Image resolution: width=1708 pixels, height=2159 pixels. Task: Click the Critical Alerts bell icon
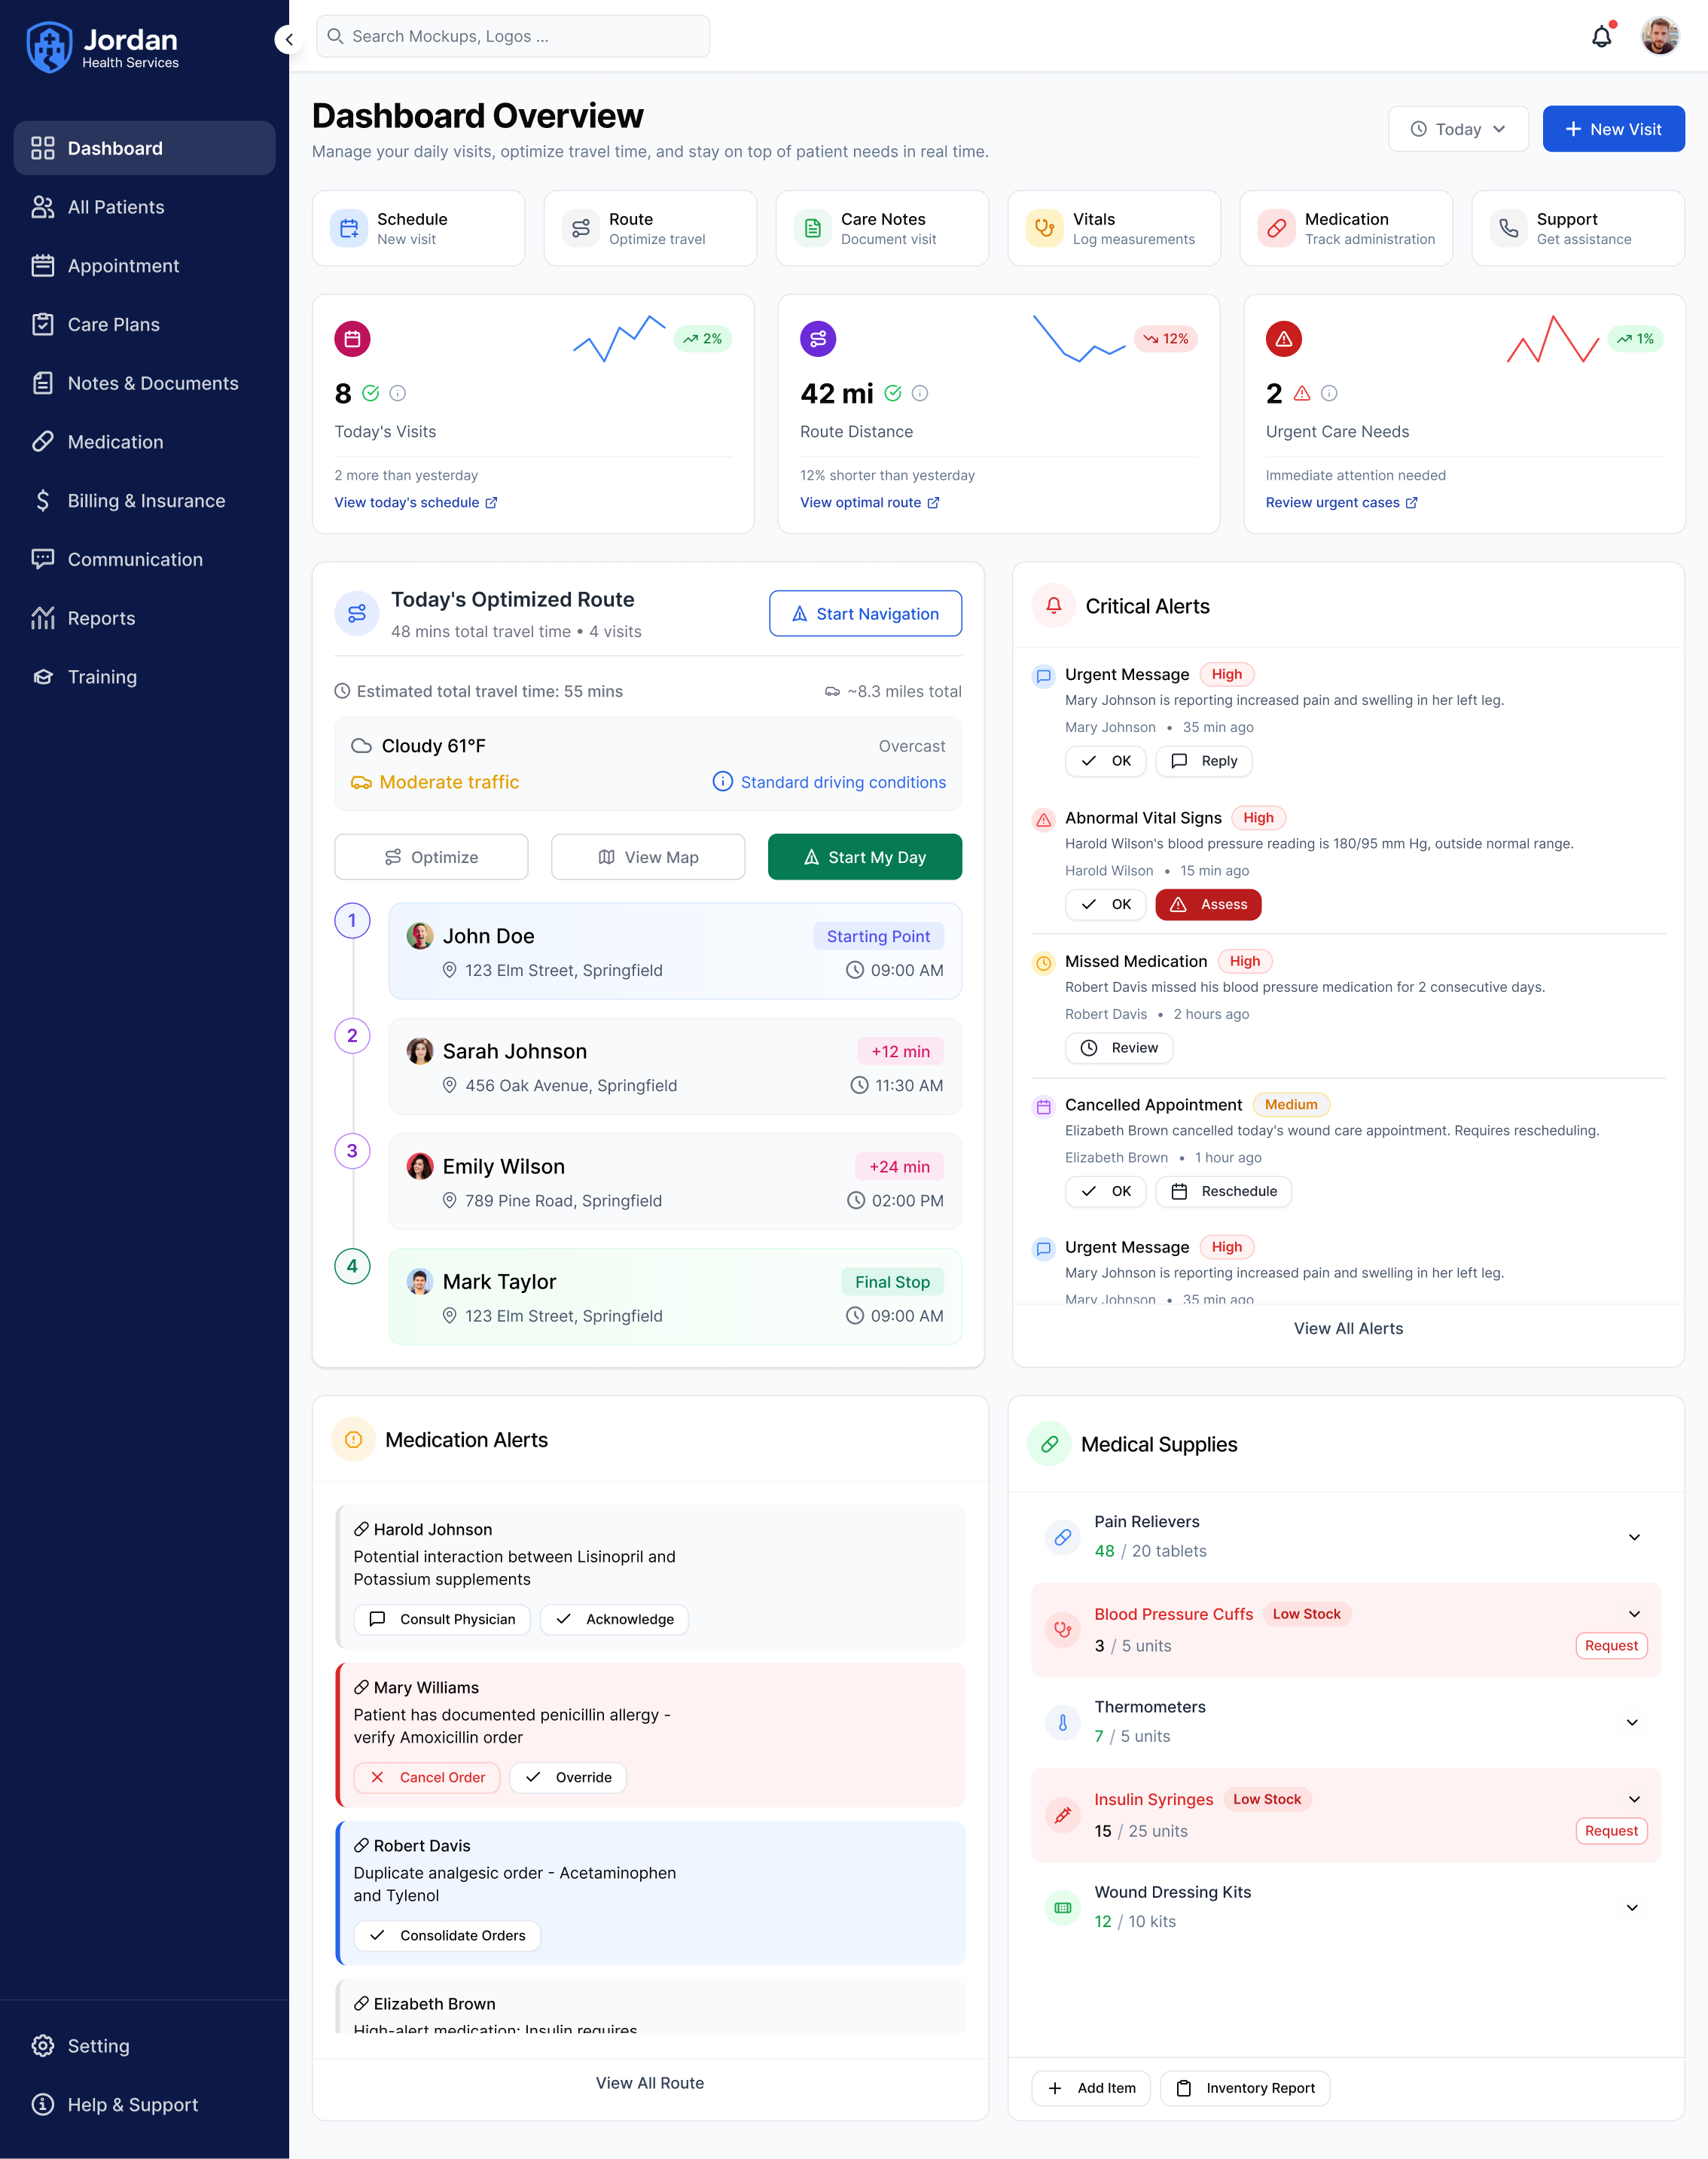(x=1054, y=606)
